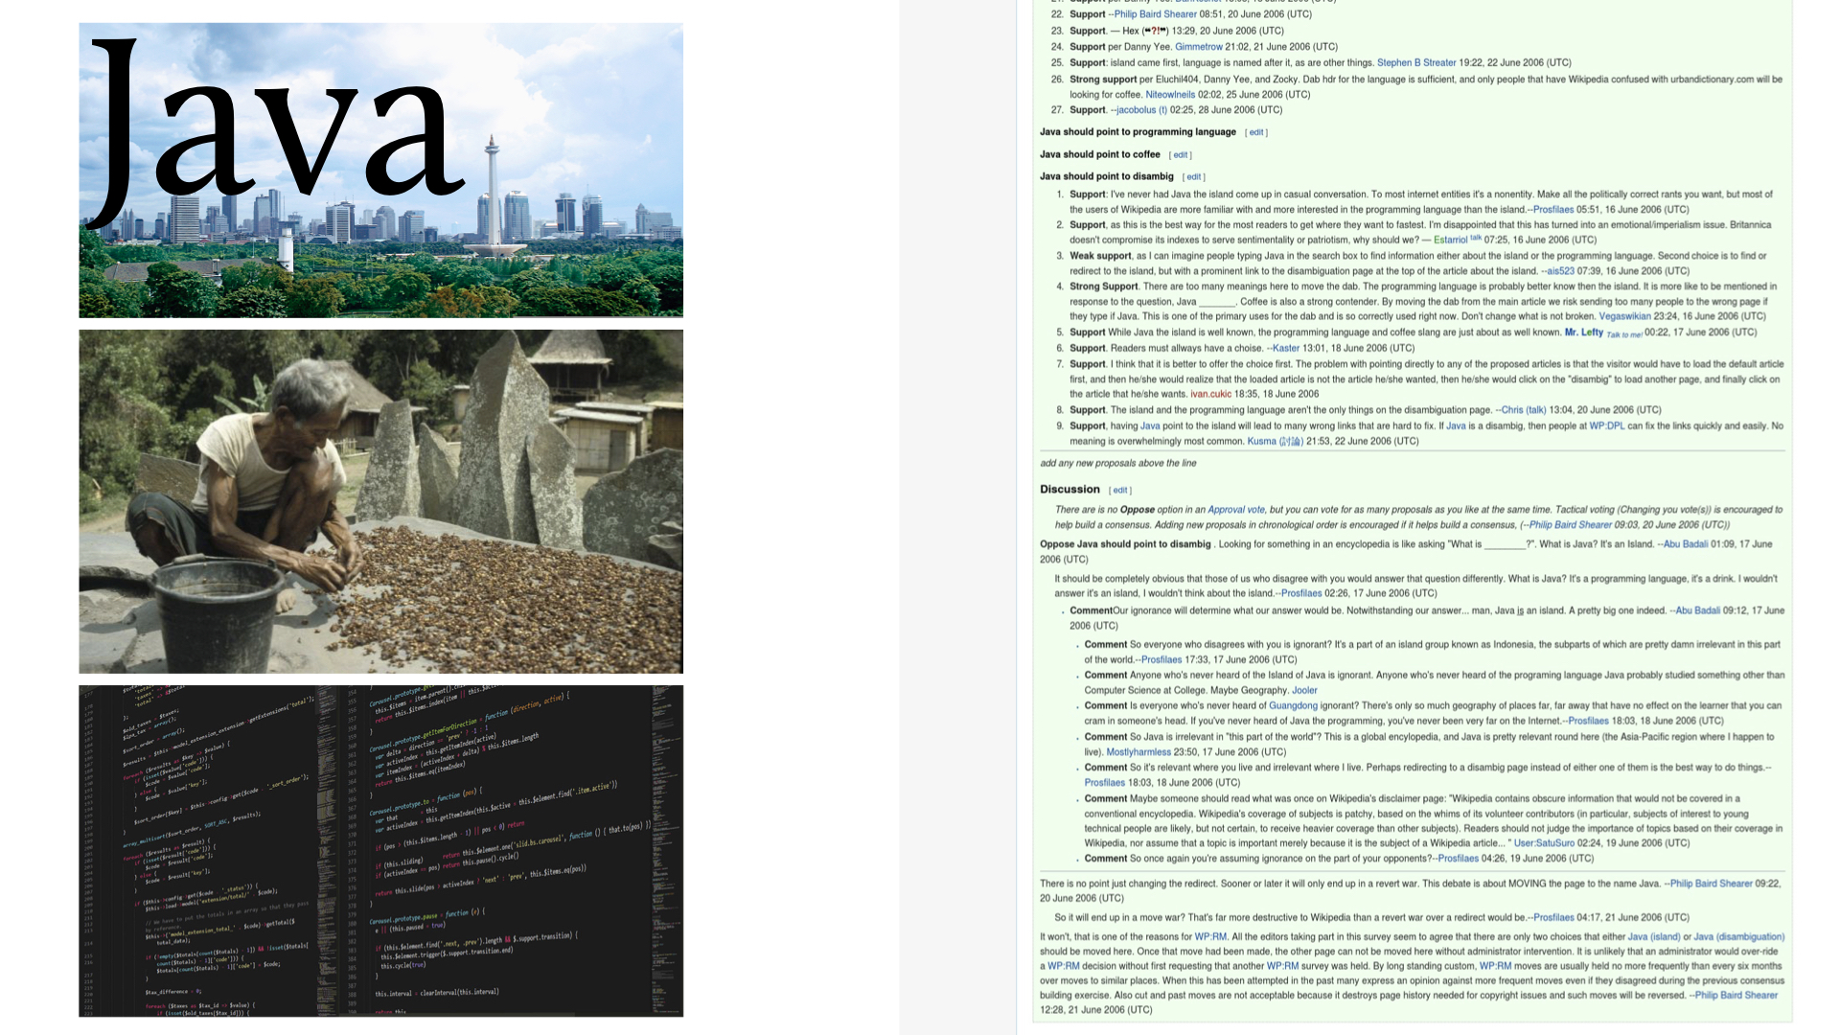The width and height of the screenshot is (1840, 1035).
Task: Open the WP:DPL link
Action: [1606, 425]
